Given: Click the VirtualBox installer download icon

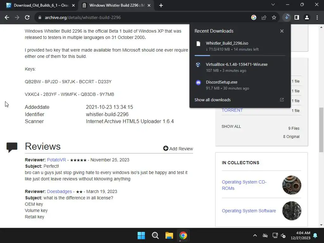Looking at the screenshot, I should click(198, 65).
